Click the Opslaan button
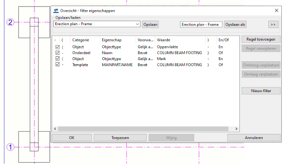The height and width of the screenshot is (164, 283). [x=150, y=24]
